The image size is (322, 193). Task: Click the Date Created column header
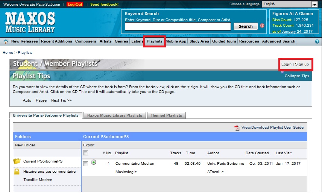pyautogui.click(x=257, y=153)
